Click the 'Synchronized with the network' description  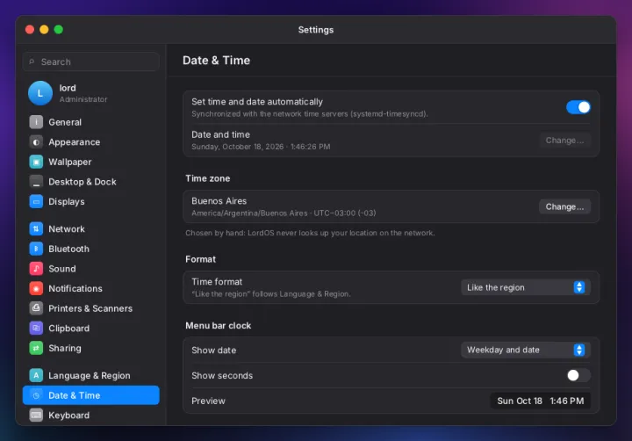coord(310,114)
